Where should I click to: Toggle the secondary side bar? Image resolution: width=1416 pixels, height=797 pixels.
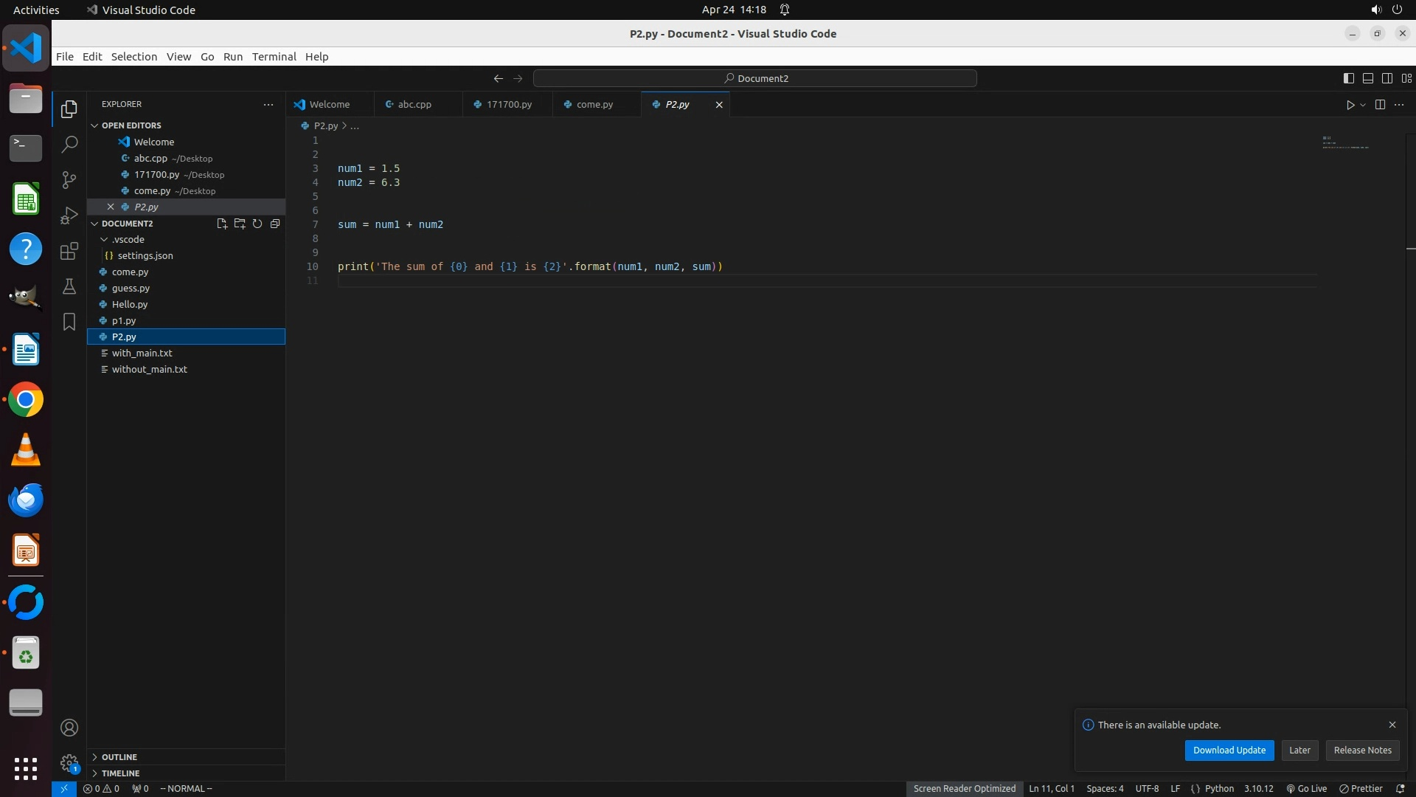(x=1387, y=78)
